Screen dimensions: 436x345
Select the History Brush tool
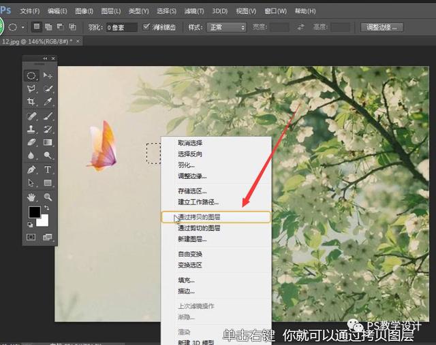48,129
